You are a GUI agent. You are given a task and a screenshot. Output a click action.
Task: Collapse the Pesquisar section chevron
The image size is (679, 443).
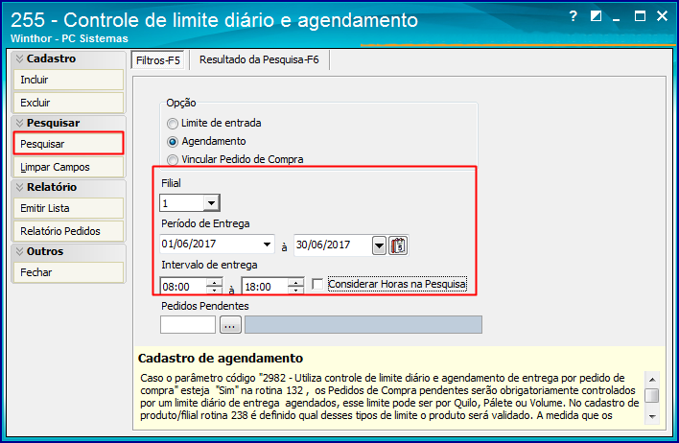click(x=19, y=123)
